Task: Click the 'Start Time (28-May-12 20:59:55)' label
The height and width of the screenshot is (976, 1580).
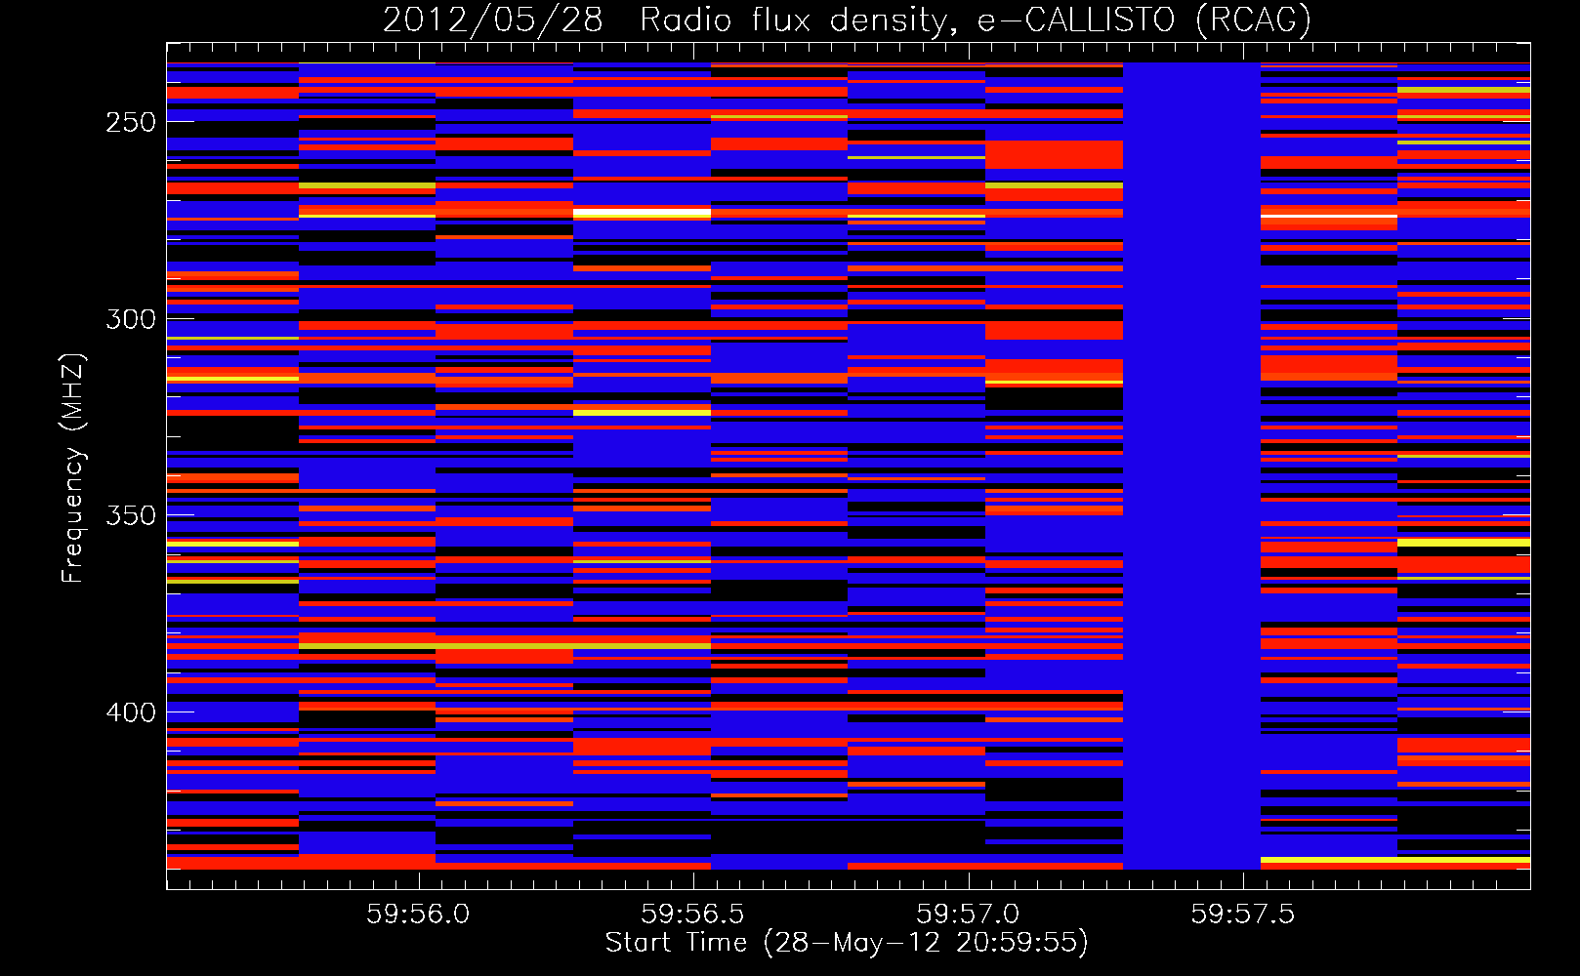Action: (847, 943)
